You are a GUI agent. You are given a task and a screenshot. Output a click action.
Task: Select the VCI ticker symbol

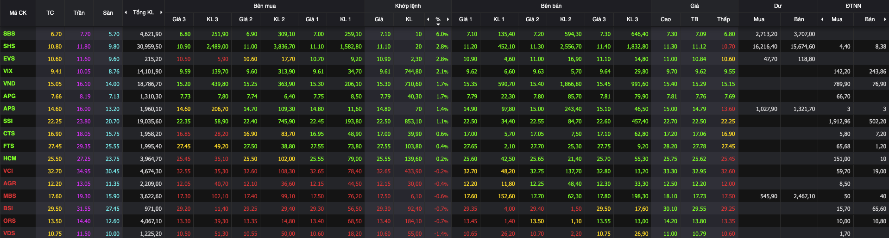(8, 171)
